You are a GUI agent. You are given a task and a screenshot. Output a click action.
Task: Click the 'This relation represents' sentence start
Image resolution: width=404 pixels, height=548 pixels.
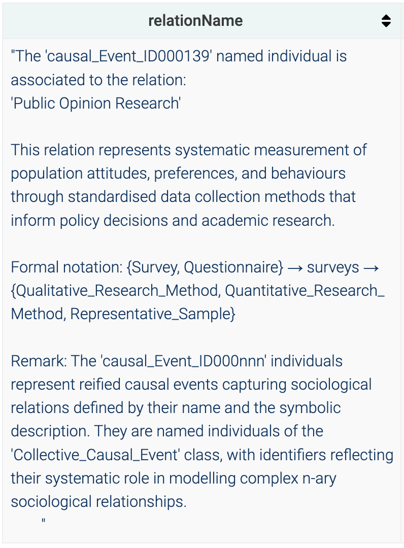tap(91, 150)
